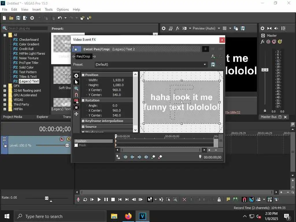
Task: Expand the Source property group
Action: (83, 127)
